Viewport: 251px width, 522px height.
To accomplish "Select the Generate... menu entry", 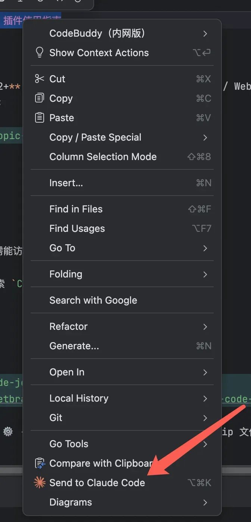I will (x=122, y=346).
